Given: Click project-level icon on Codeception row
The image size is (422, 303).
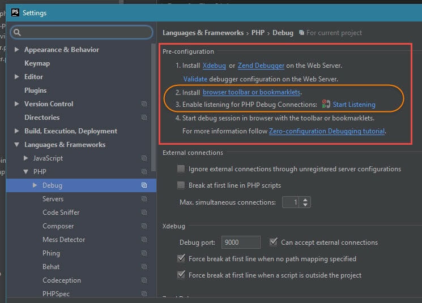Looking at the screenshot, I should [144, 280].
